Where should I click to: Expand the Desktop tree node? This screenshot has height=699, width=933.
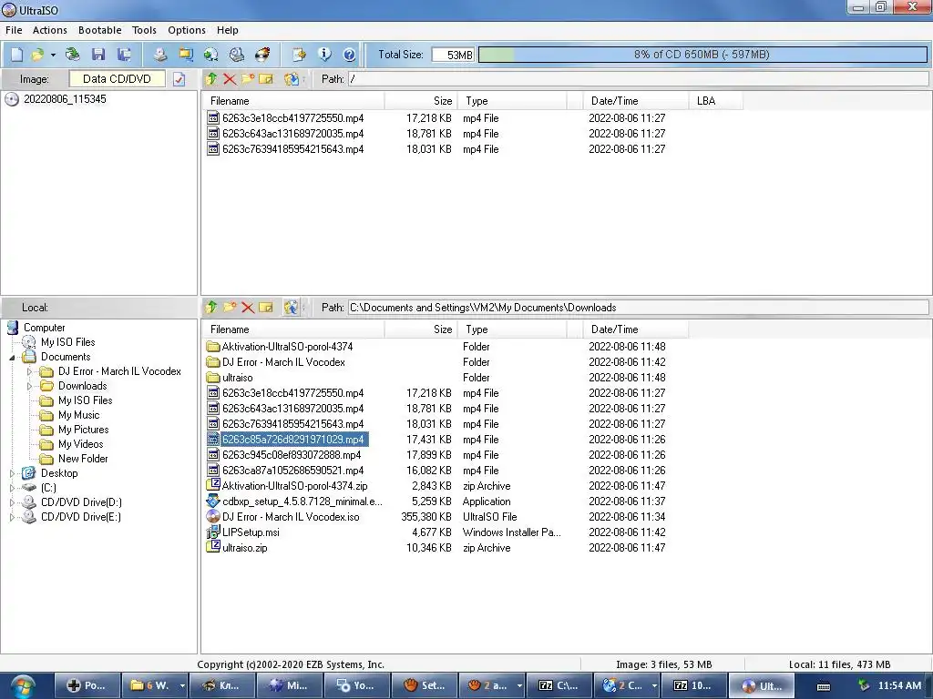tap(12, 473)
